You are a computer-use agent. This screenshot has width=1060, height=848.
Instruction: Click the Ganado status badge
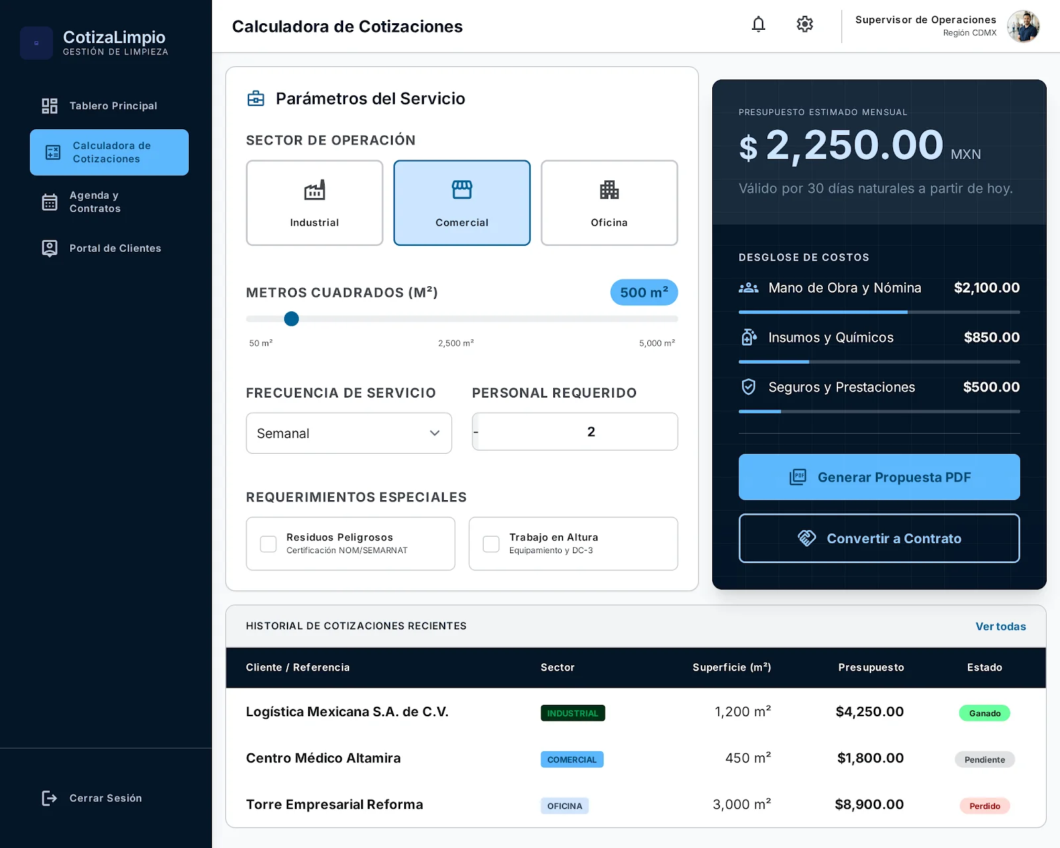984,713
